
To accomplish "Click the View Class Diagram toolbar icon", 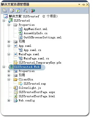I will click(25, 11).
